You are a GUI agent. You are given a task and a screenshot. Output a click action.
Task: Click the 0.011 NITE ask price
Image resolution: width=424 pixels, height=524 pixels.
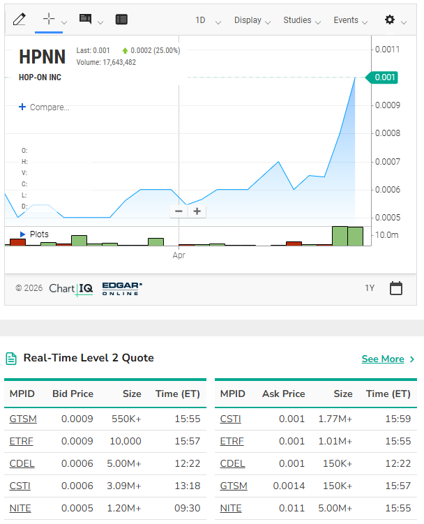click(x=292, y=508)
